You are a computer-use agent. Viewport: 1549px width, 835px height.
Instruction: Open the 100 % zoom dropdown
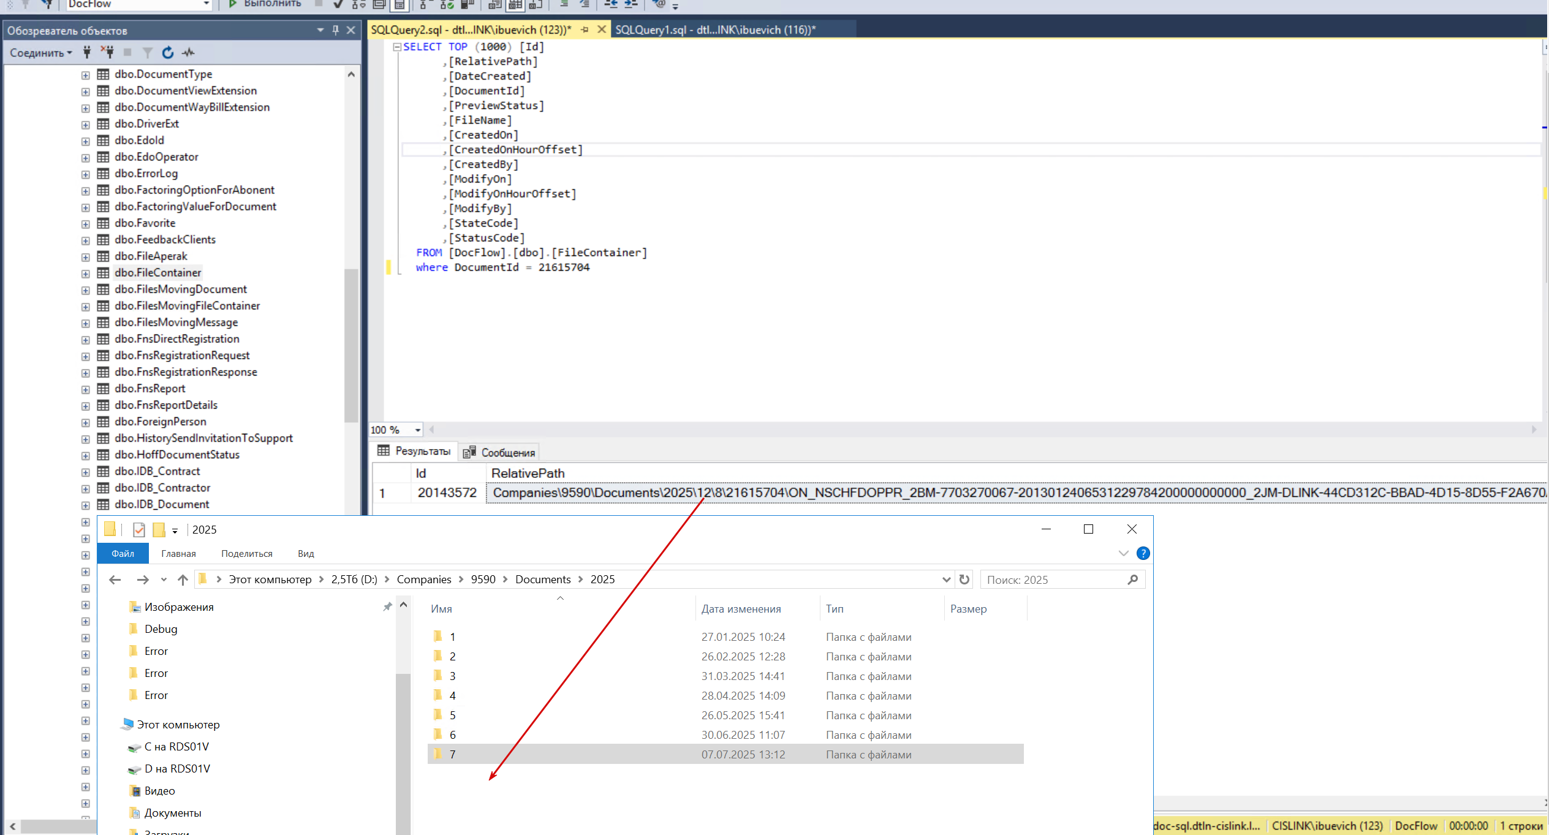(418, 430)
